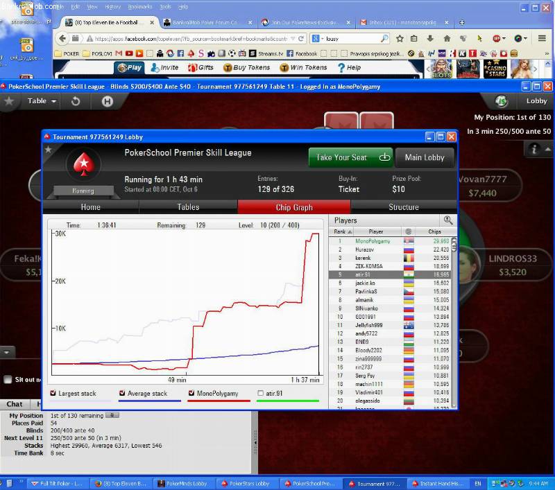Image resolution: width=555 pixels, height=490 pixels.
Task: Click the circular replay arrow icon on the table toolbar
Action: (x=76, y=101)
